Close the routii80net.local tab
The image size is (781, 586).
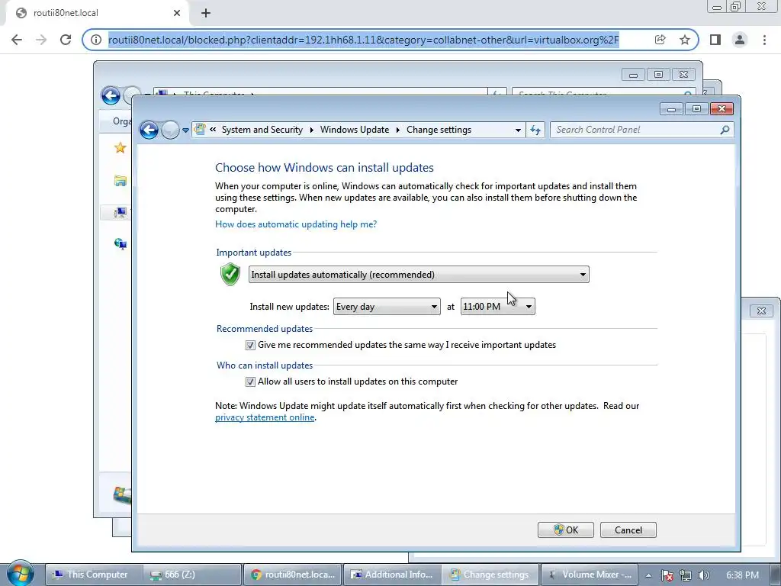[x=177, y=13]
